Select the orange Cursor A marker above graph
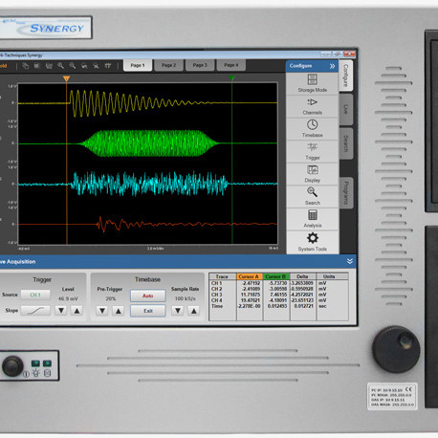Viewport: 438px width, 438px height. pos(66,78)
